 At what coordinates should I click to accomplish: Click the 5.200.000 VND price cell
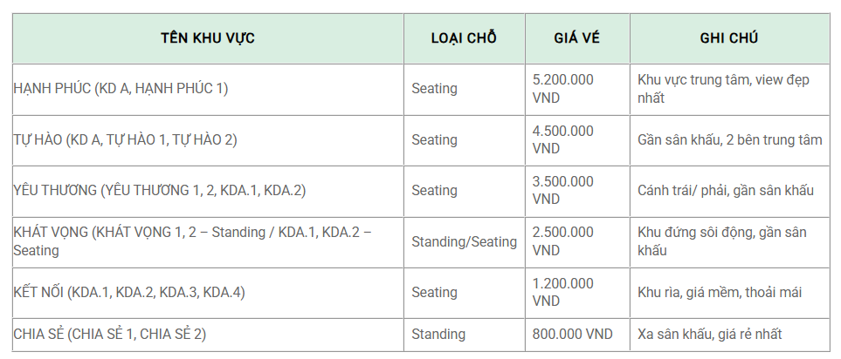[x=577, y=90]
